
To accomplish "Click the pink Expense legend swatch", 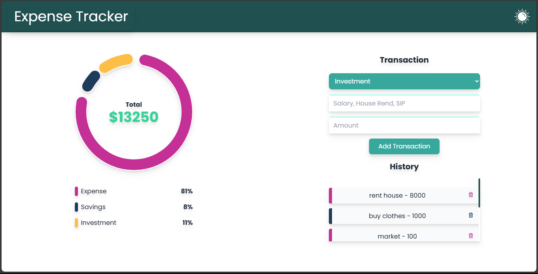I will click(x=76, y=191).
